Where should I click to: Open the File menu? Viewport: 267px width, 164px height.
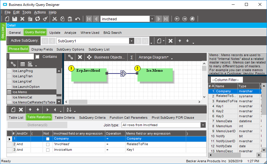click(x=7, y=12)
